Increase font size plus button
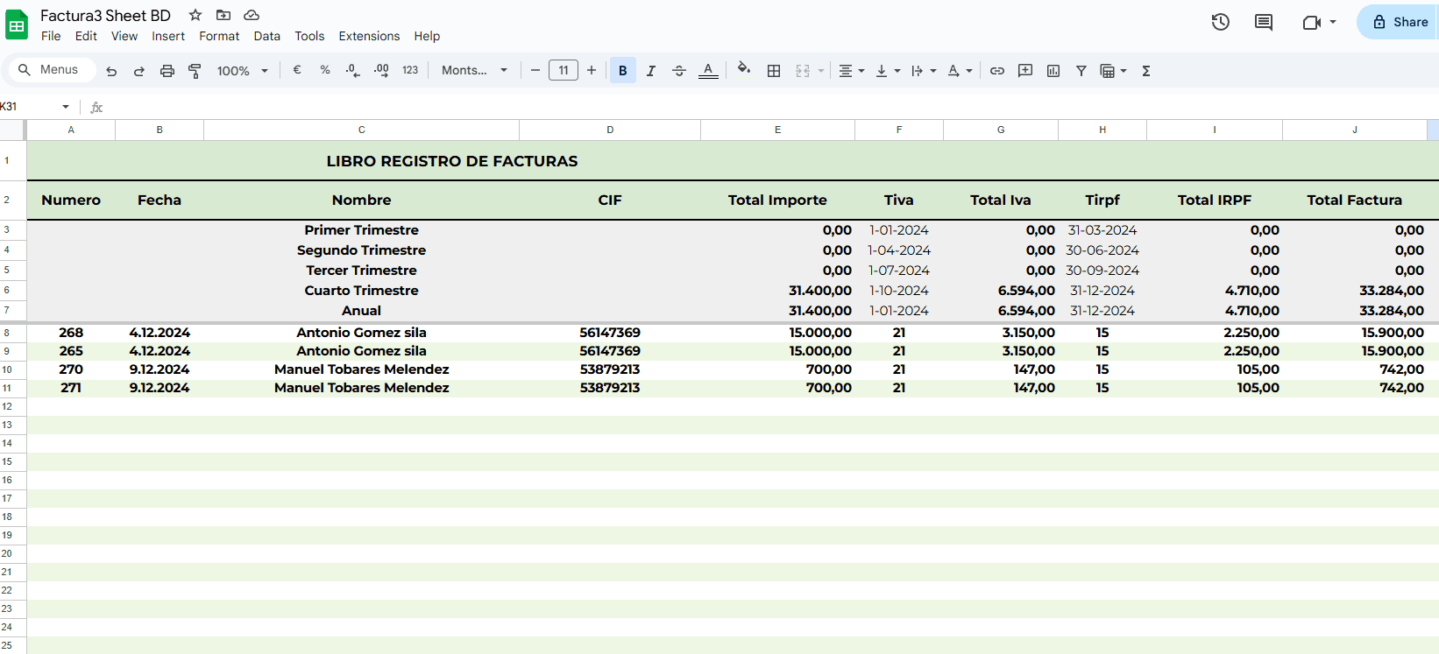Viewport: 1439px width, 654px height. [592, 70]
